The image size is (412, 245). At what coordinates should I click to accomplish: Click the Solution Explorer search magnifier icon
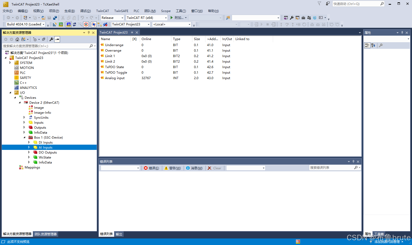coord(91,46)
